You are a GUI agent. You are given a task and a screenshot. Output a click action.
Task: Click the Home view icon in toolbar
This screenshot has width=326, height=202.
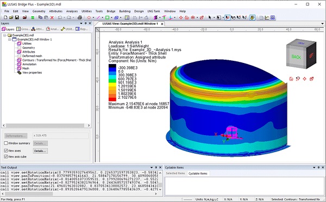tap(187, 18)
